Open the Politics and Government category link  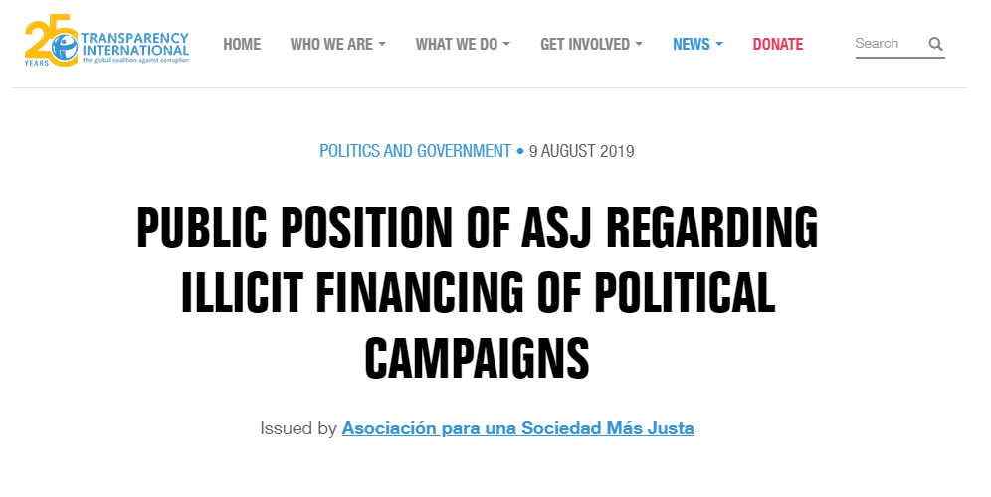point(415,151)
